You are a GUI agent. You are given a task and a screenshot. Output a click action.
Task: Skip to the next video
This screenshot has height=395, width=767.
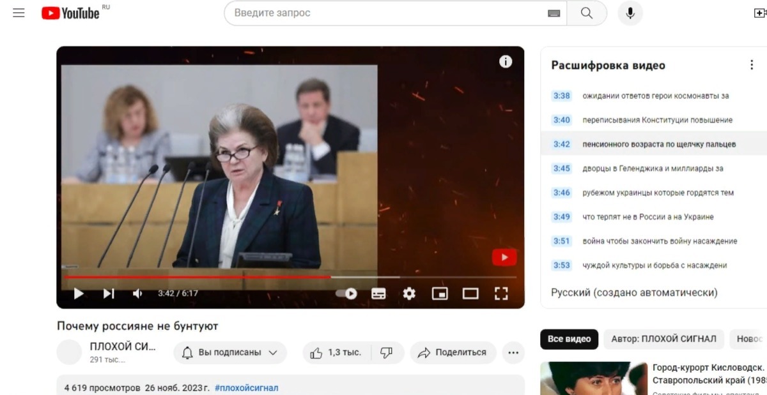click(107, 294)
